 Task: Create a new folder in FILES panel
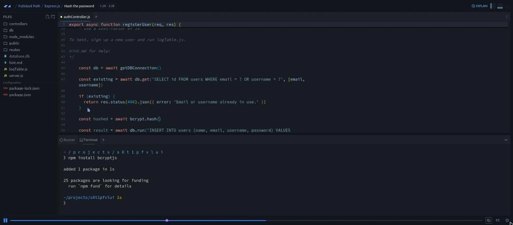point(53,17)
